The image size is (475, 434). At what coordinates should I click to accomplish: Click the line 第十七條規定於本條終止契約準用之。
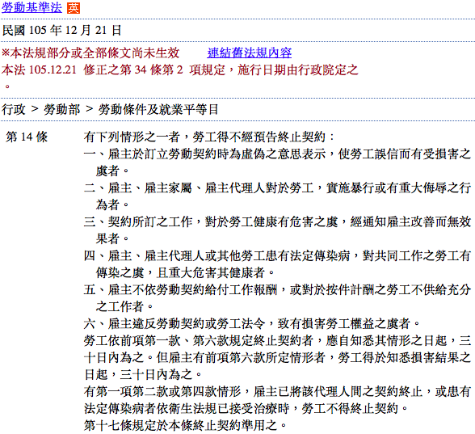[186, 425]
